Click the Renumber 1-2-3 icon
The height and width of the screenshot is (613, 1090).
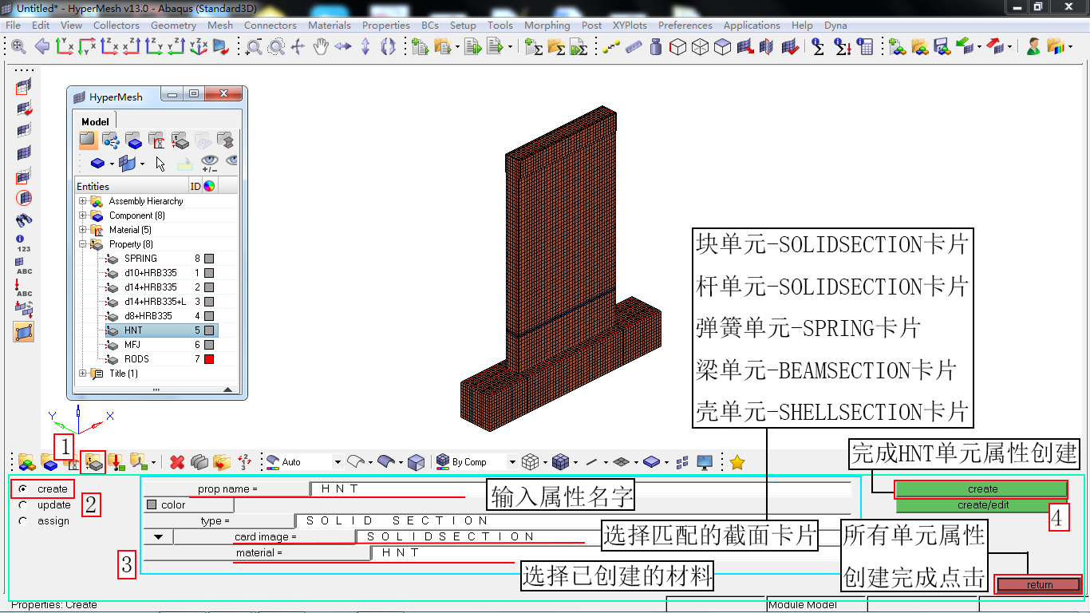(x=245, y=461)
